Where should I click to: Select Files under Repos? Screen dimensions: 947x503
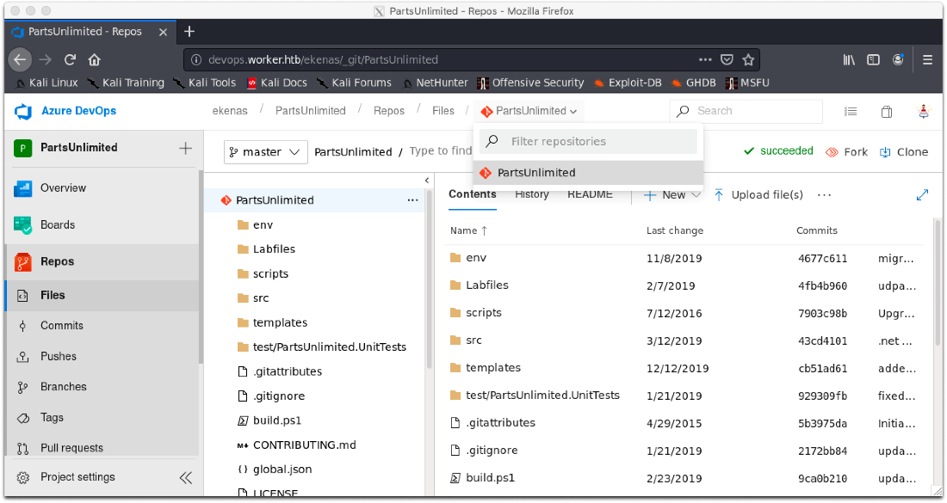click(102, 296)
